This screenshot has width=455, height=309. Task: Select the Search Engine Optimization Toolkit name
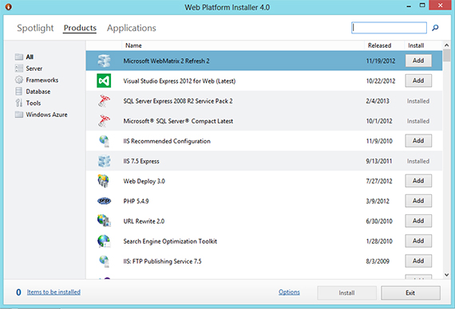pos(170,241)
